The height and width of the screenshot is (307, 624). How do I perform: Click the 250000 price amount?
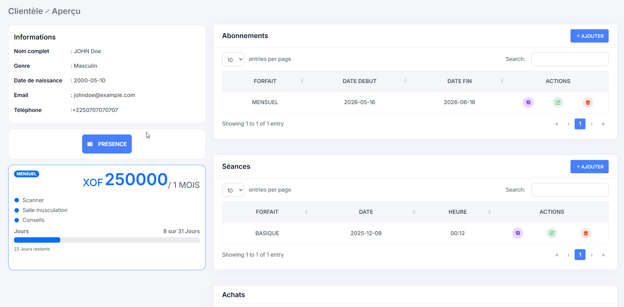[136, 179]
